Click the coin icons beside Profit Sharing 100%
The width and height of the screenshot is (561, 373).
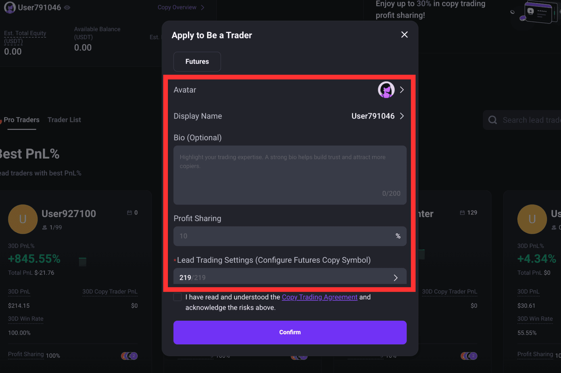[x=129, y=356]
